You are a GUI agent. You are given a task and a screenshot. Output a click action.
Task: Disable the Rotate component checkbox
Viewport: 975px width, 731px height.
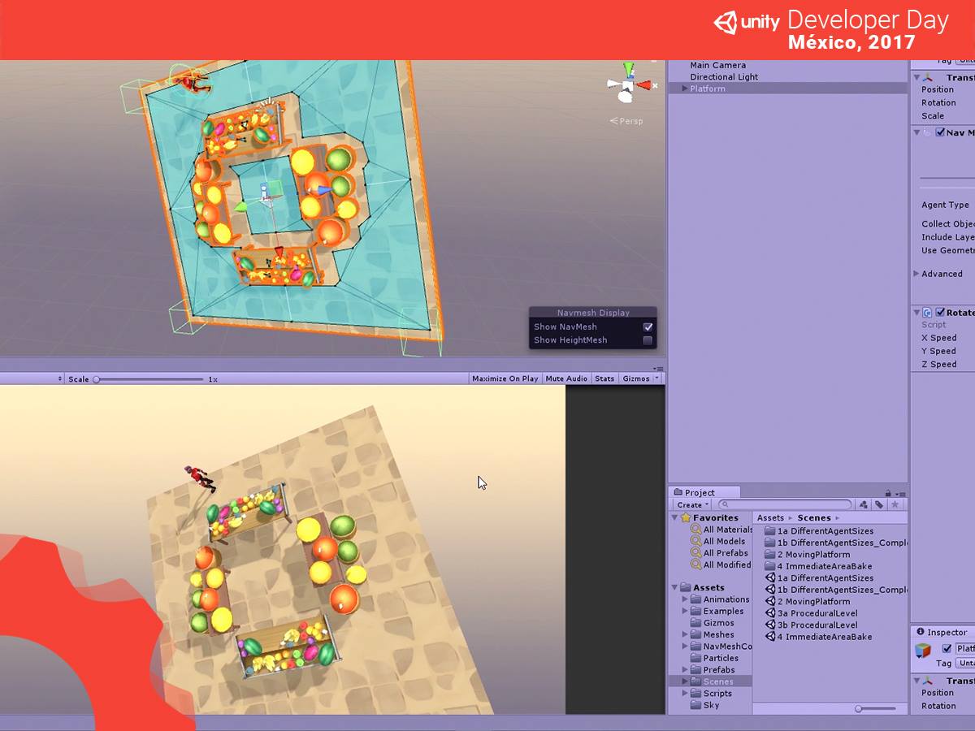pos(940,313)
